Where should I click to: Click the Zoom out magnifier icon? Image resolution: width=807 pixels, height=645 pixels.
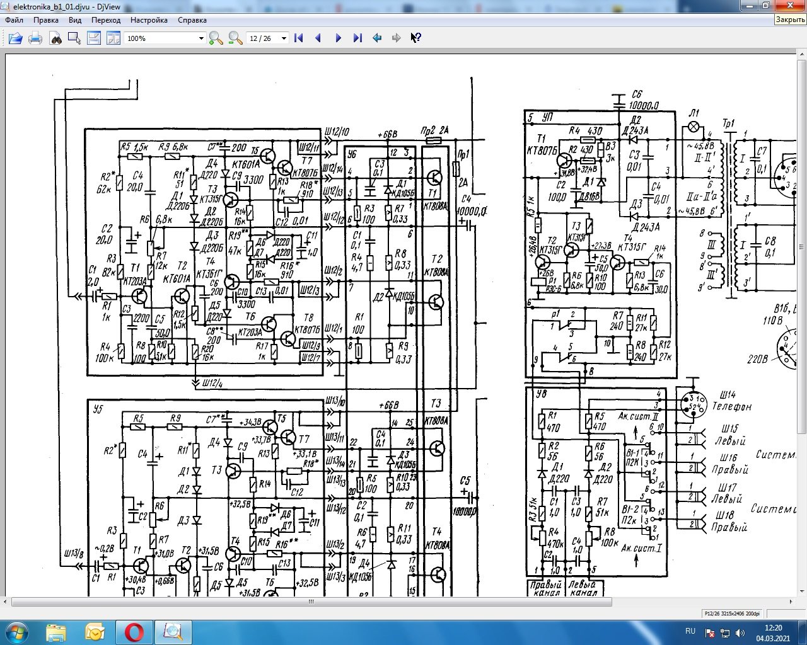[x=235, y=38]
